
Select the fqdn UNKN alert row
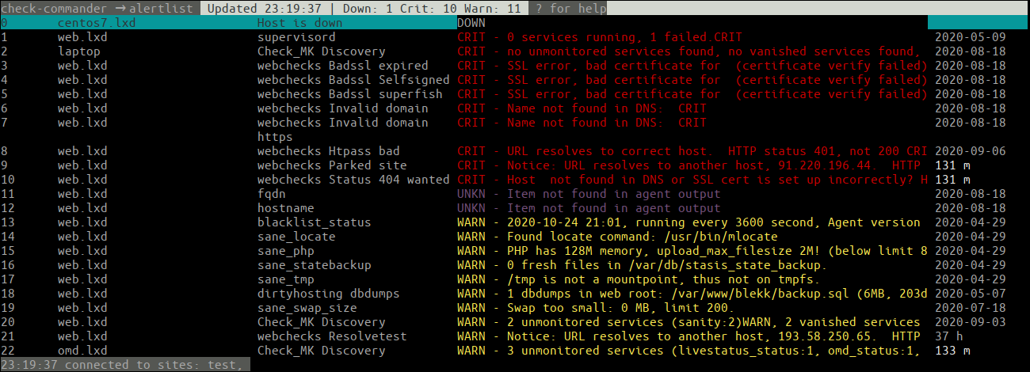271,194
